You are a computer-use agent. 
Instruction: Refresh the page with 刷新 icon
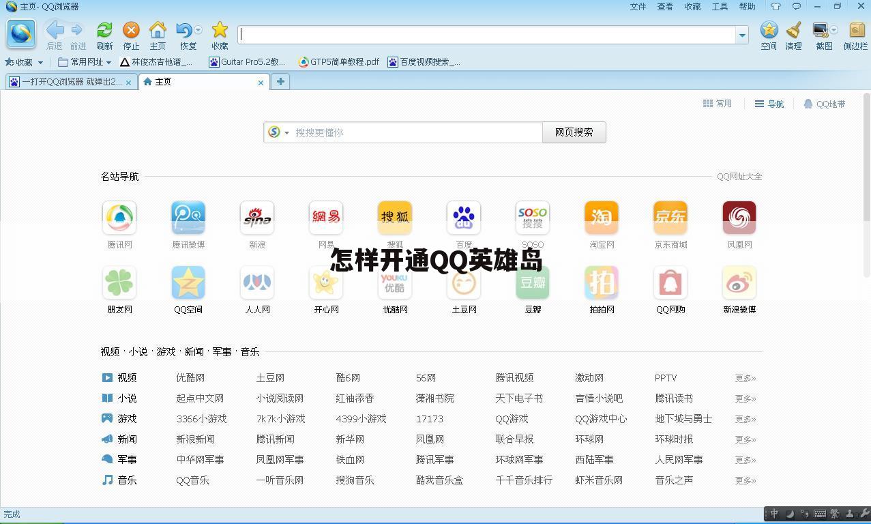[104, 30]
